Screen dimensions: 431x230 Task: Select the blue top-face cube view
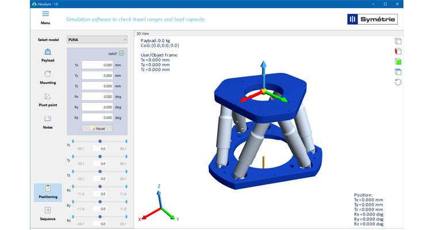click(x=398, y=72)
